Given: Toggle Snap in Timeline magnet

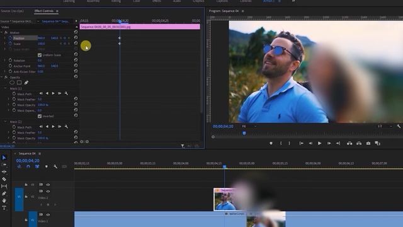Looking at the screenshot, I should pyautogui.click(x=28, y=166).
